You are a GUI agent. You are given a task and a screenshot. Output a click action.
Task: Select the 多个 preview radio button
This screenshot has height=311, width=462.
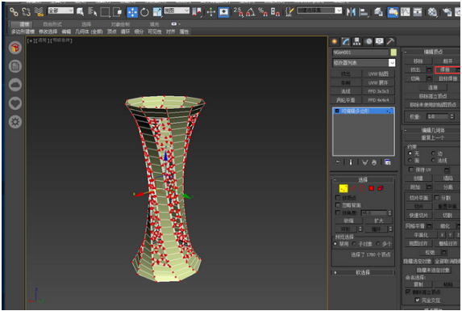pyautogui.click(x=377, y=244)
